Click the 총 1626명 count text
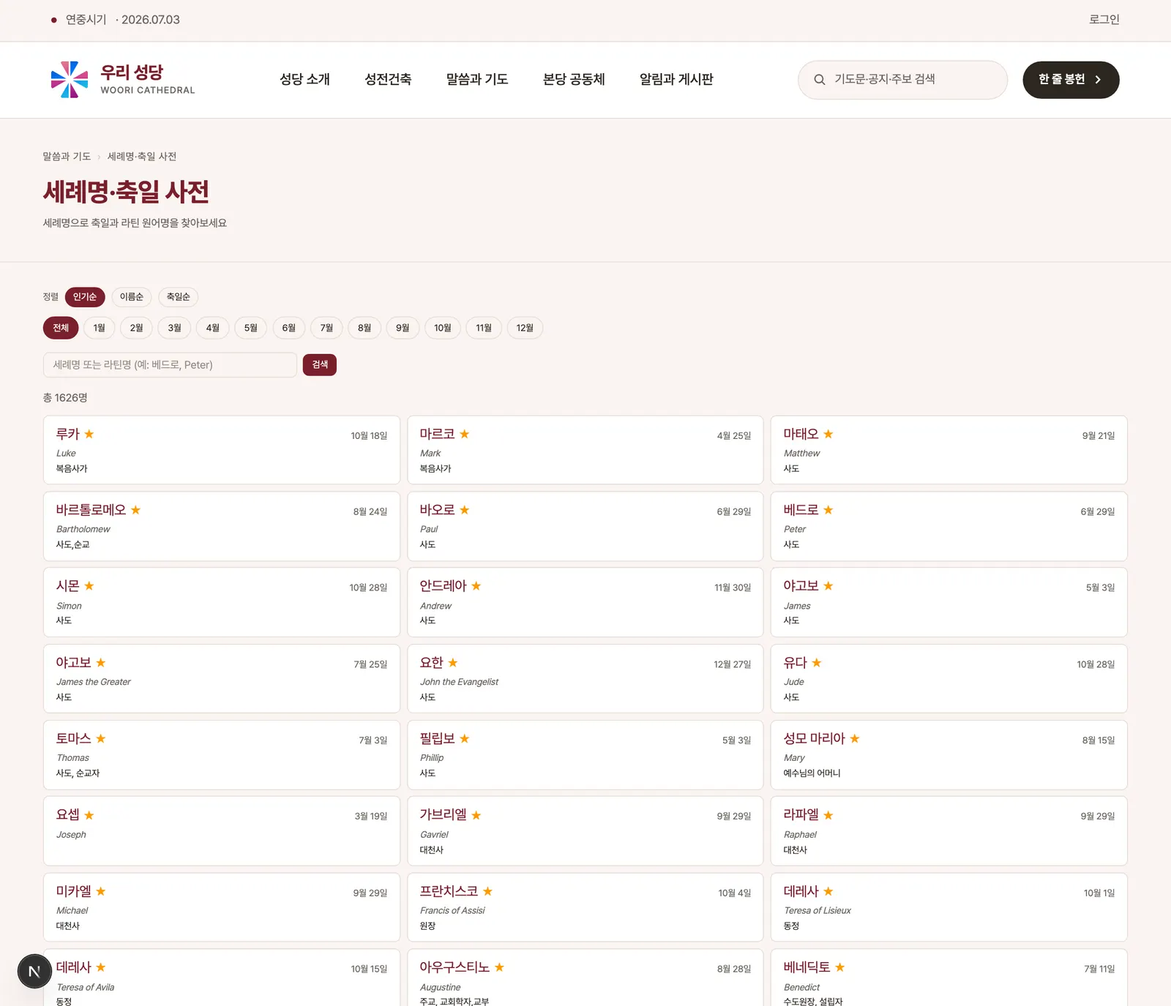The width and height of the screenshot is (1171, 1006). click(65, 398)
